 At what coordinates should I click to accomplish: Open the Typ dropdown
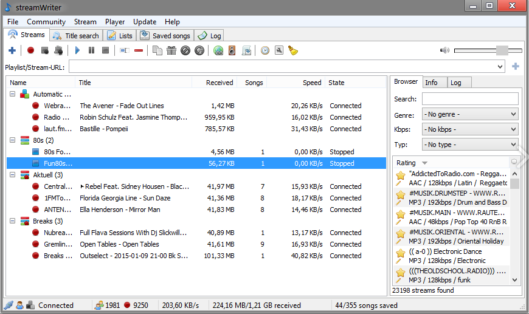(470, 145)
